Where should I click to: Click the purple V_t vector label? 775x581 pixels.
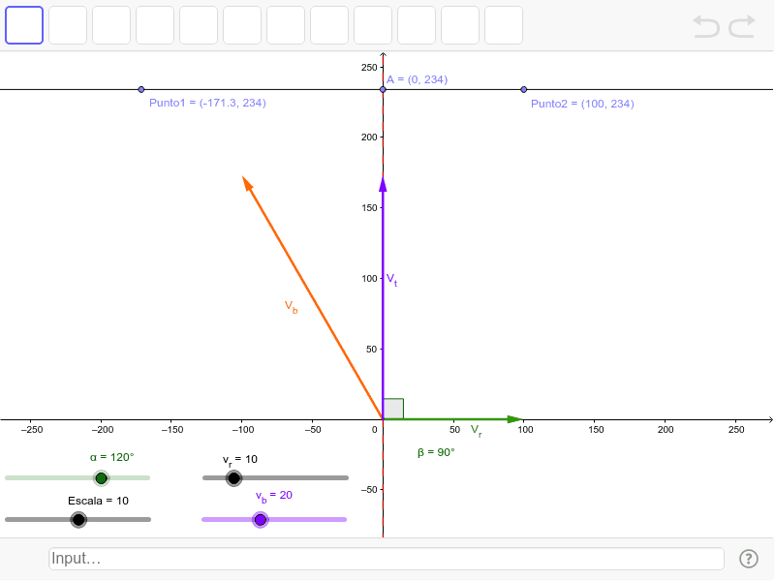pos(391,280)
